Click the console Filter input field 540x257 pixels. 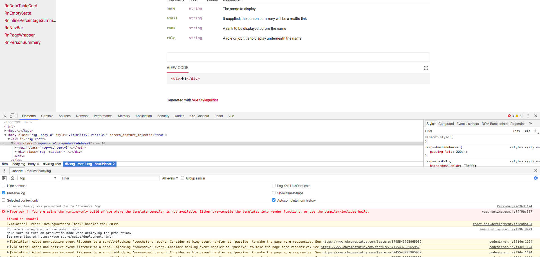[110, 178]
